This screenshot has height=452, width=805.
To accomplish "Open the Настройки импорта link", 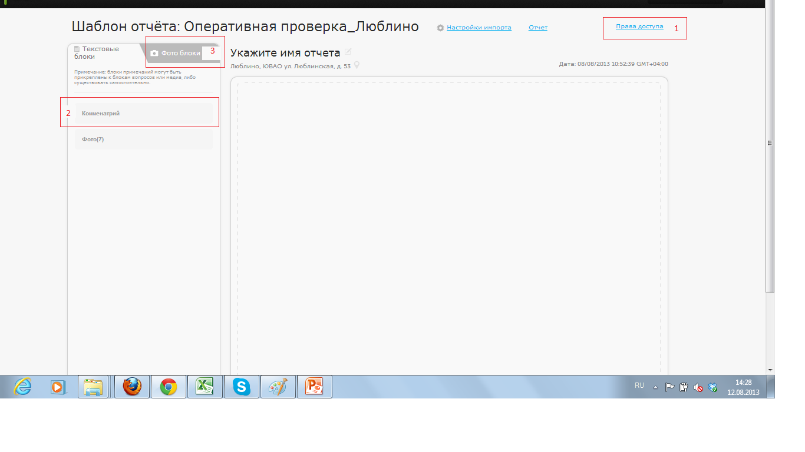I will click(x=479, y=28).
